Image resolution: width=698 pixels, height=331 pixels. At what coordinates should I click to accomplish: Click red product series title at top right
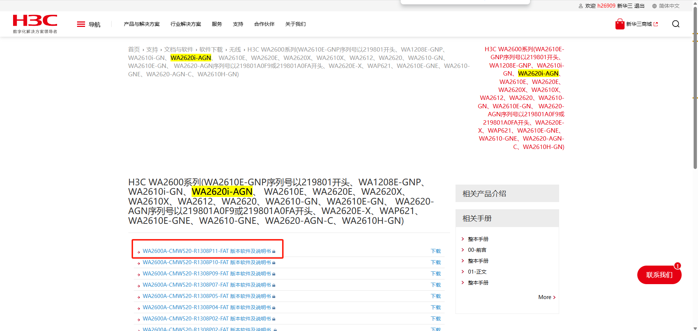[521, 98]
